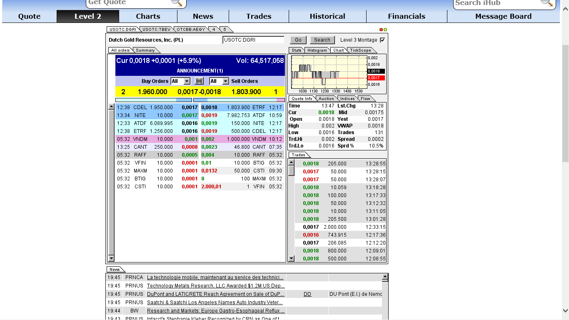Click the green status dot above the montage

point(385,29)
